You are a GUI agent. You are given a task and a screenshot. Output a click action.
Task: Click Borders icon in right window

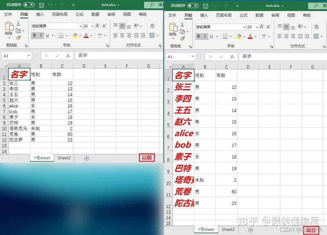click(x=225, y=36)
